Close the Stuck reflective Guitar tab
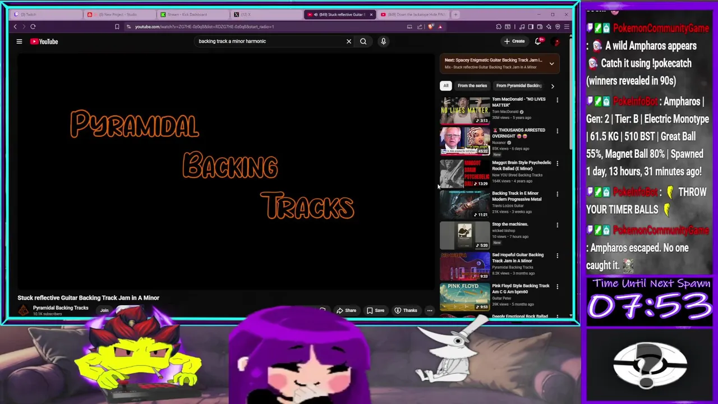 371,14
